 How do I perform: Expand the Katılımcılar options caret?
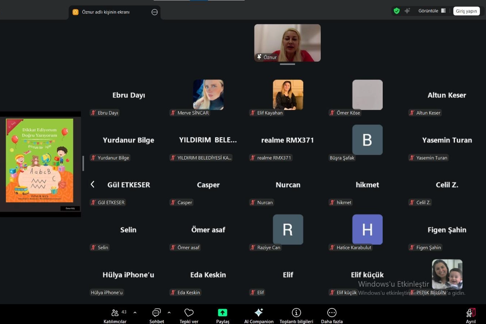[x=135, y=312]
